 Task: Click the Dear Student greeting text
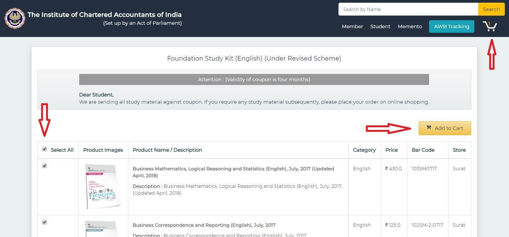coord(96,94)
